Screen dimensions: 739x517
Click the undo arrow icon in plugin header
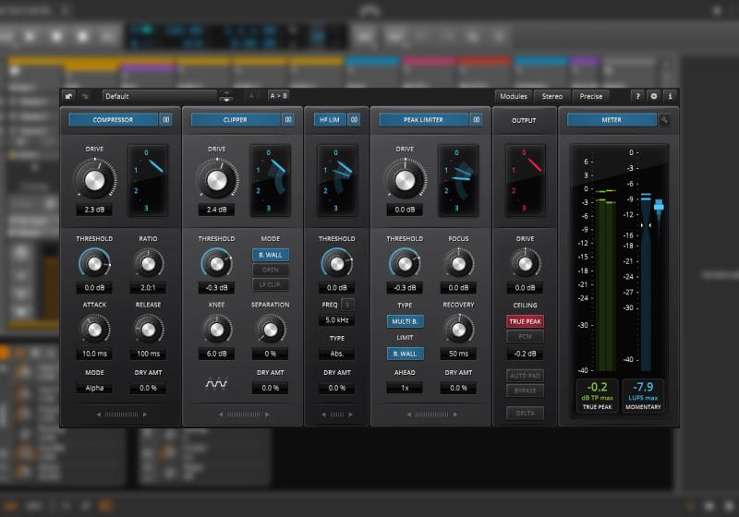pyautogui.click(x=69, y=95)
